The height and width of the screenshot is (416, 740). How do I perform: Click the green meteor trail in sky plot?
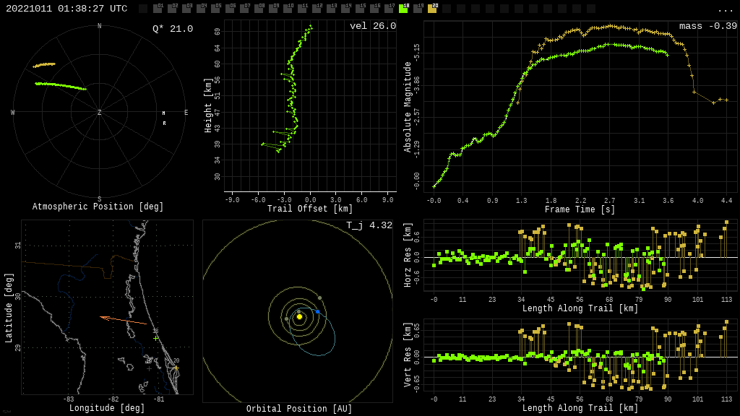click(60, 85)
